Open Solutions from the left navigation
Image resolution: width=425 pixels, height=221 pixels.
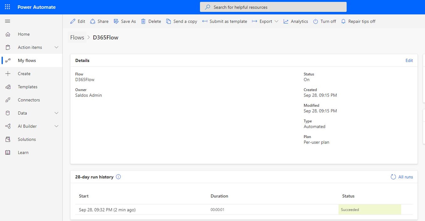click(x=27, y=139)
